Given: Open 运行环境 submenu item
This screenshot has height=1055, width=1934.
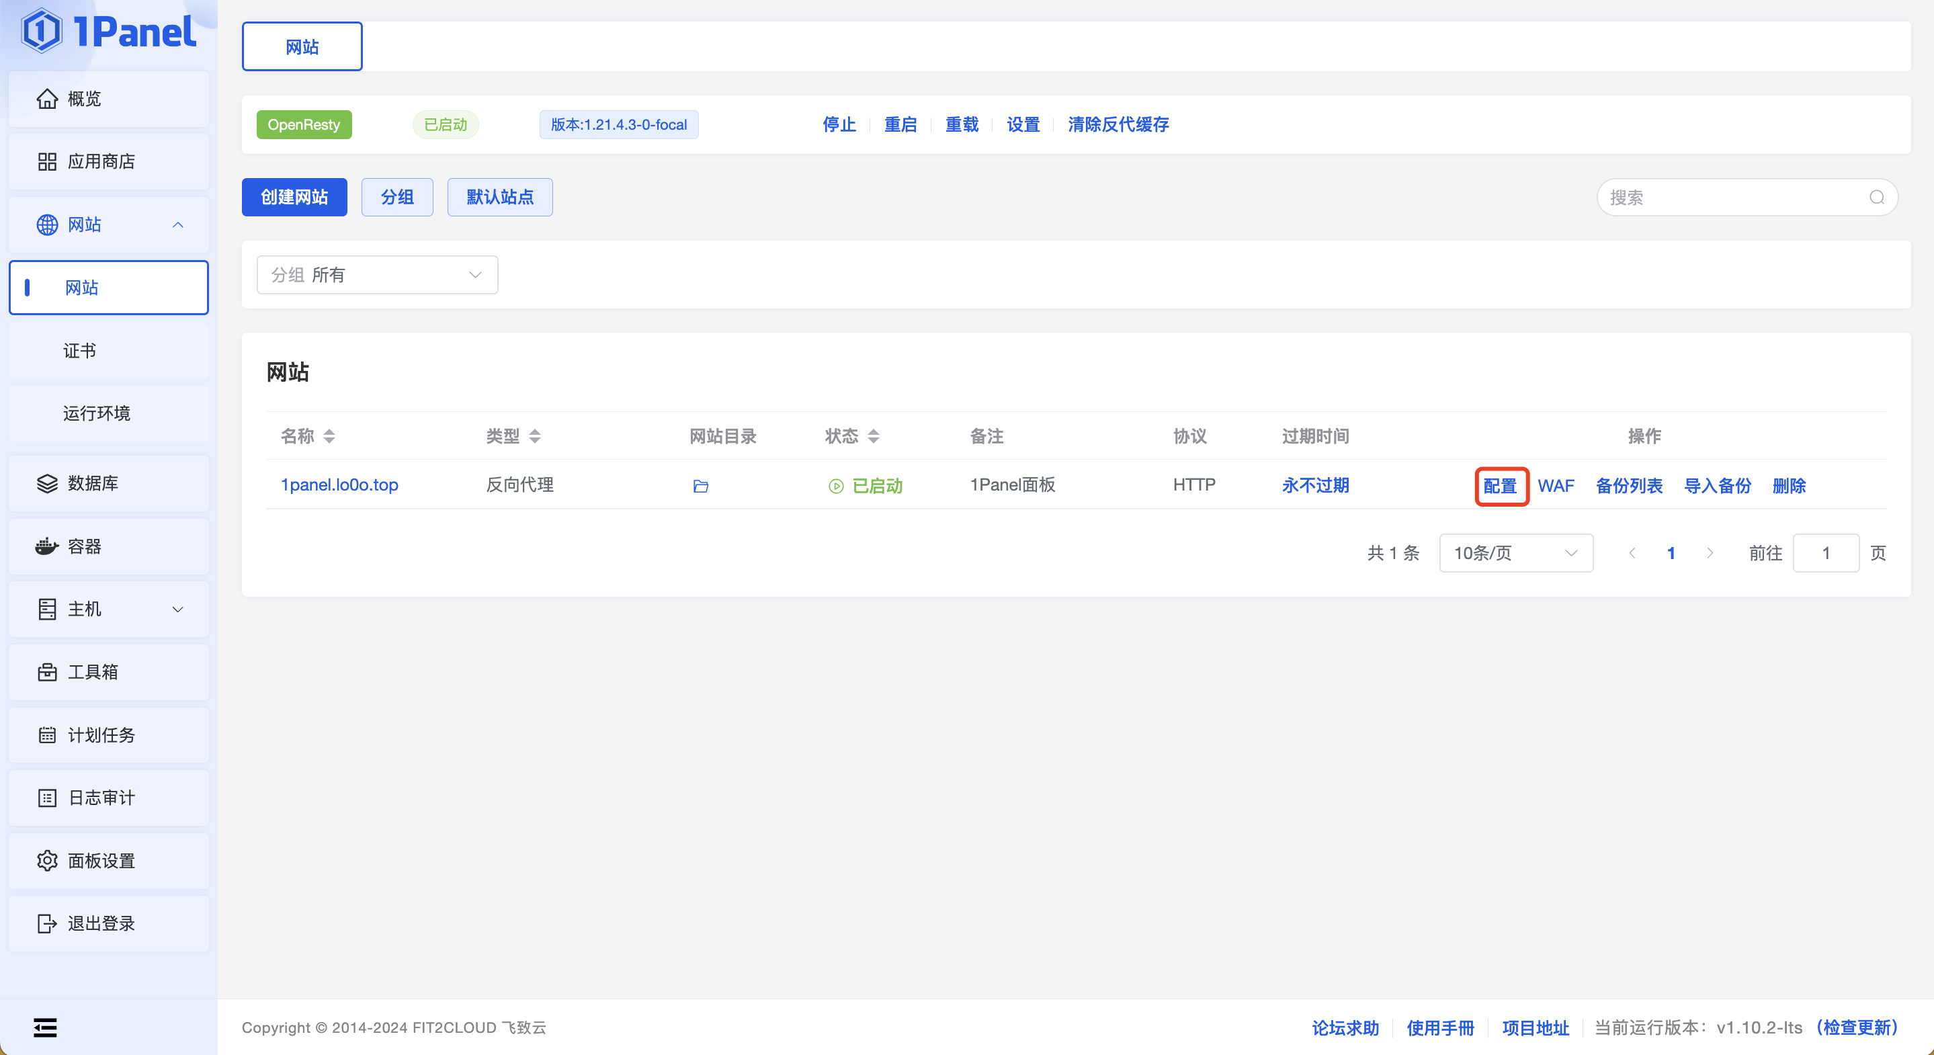Looking at the screenshot, I should pyautogui.click(x=109, y=413).
